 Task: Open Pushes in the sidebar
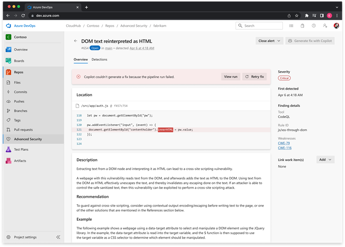19,101
